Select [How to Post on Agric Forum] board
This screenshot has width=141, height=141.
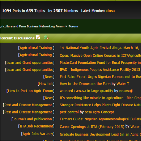[30, 91]
